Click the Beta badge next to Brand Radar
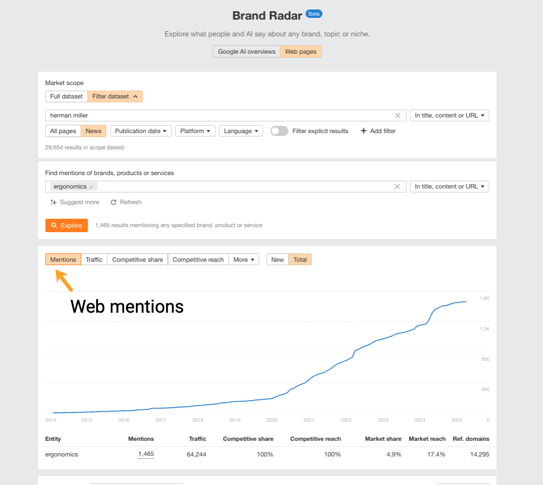This screenshot has height=485, width=543. [314, 14]
